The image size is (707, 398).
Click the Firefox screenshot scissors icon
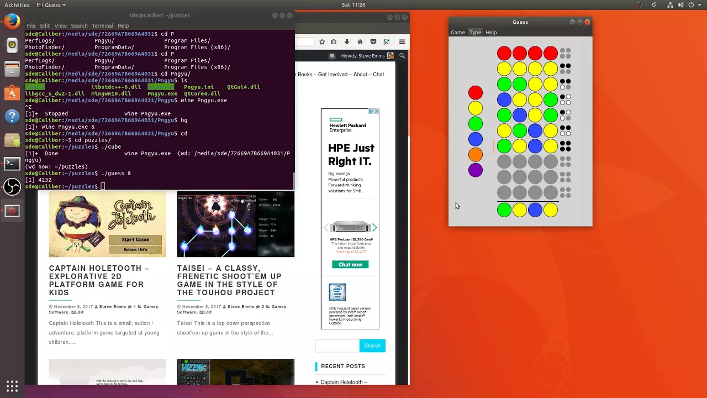coord(387,41)
